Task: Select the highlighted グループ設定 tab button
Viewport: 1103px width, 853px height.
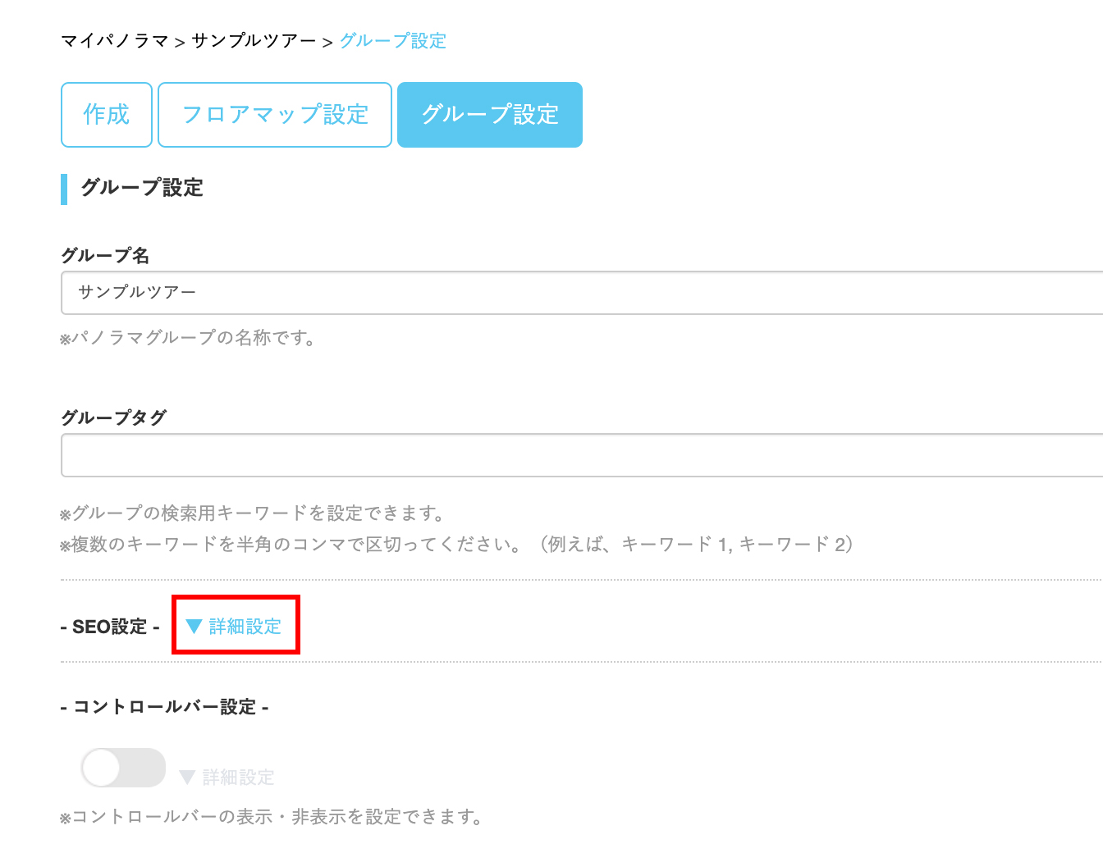Action: pos(490,115)
